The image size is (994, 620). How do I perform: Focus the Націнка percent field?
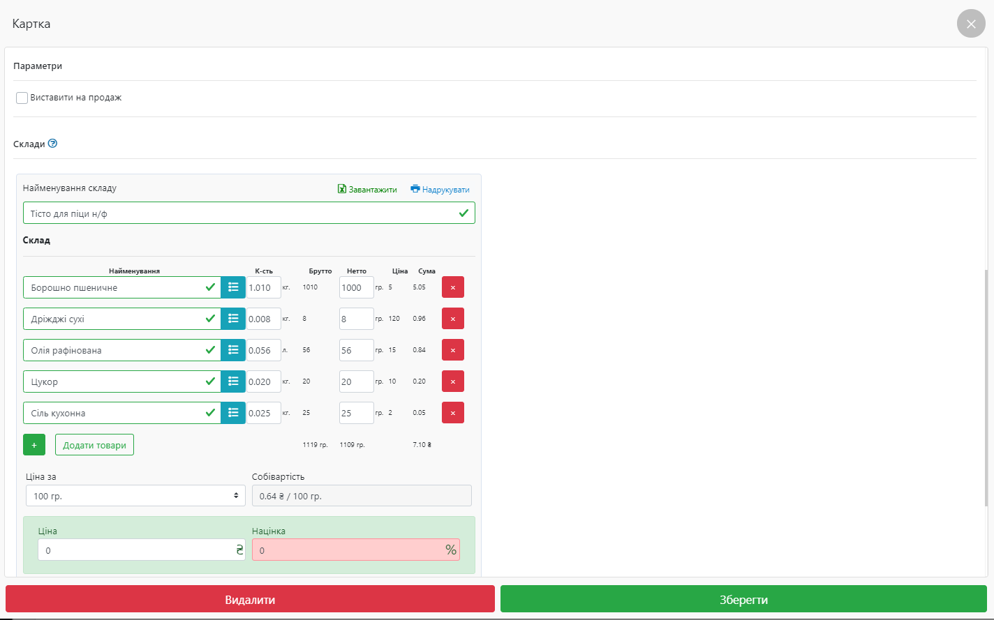[348, 550]
